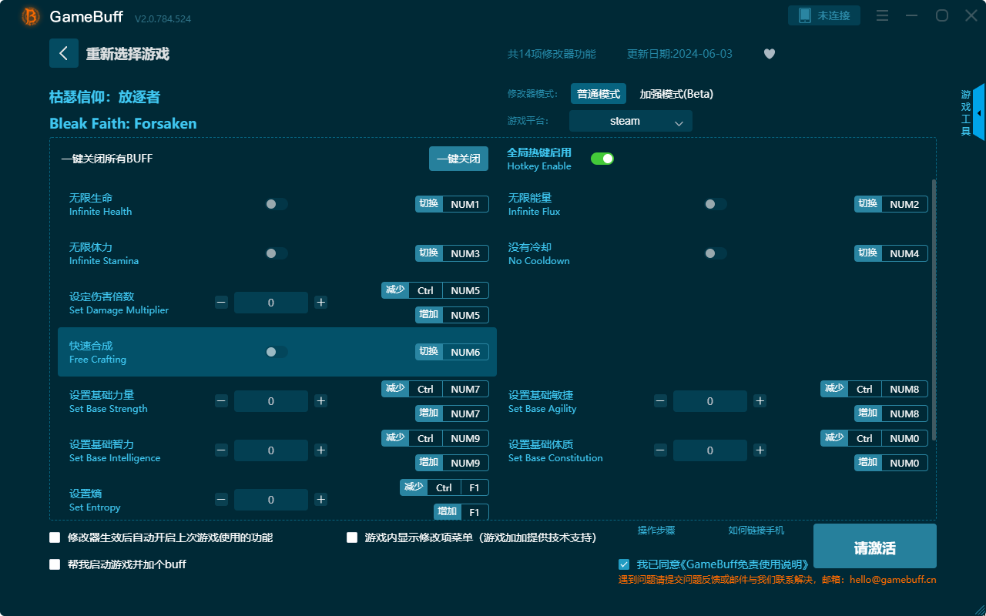Viewport: 986px width, 616px height.
Task: Increase Set Base Constitution with plus
Action: (x=760, y=450)
